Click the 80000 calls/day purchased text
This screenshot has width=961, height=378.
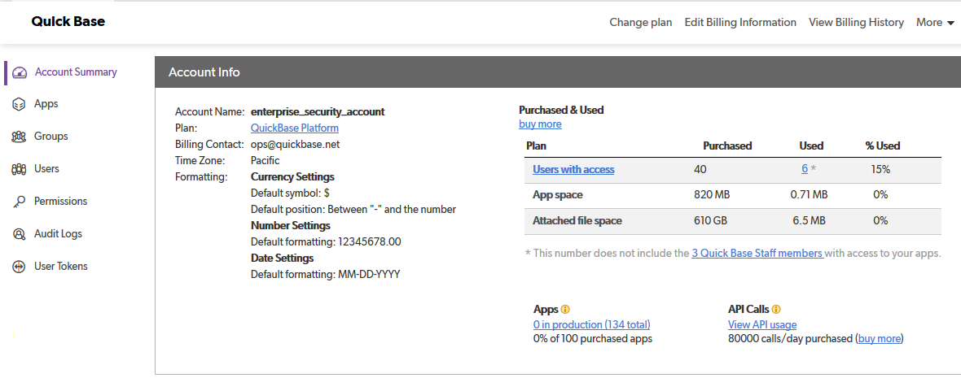click(791, 338)
